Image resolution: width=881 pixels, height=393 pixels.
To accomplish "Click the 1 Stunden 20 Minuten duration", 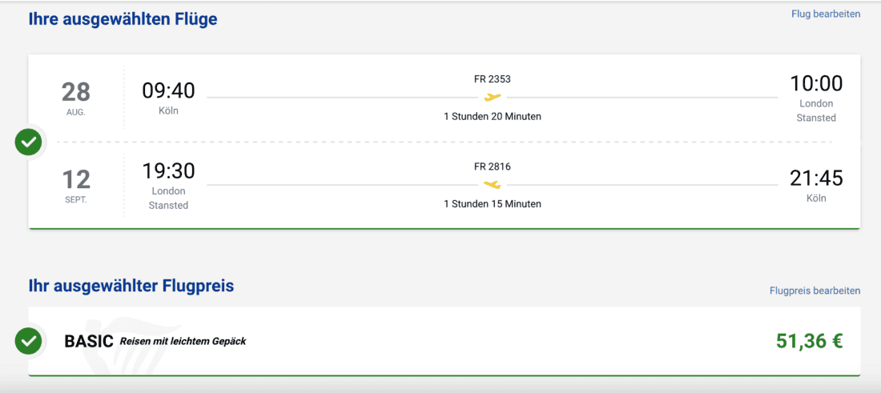I will (492, 117).
